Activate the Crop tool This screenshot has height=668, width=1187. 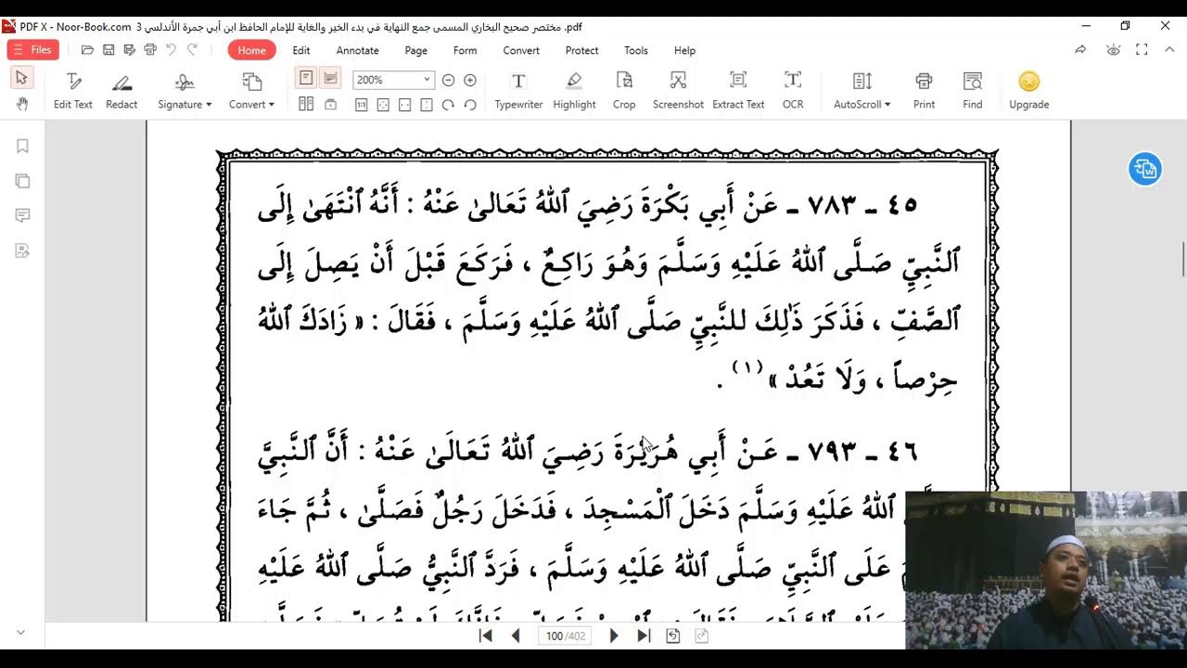[x=624, y=91]
